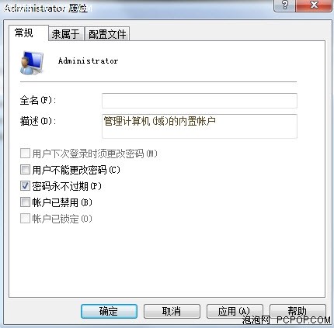Click the 确定 button

109,311
